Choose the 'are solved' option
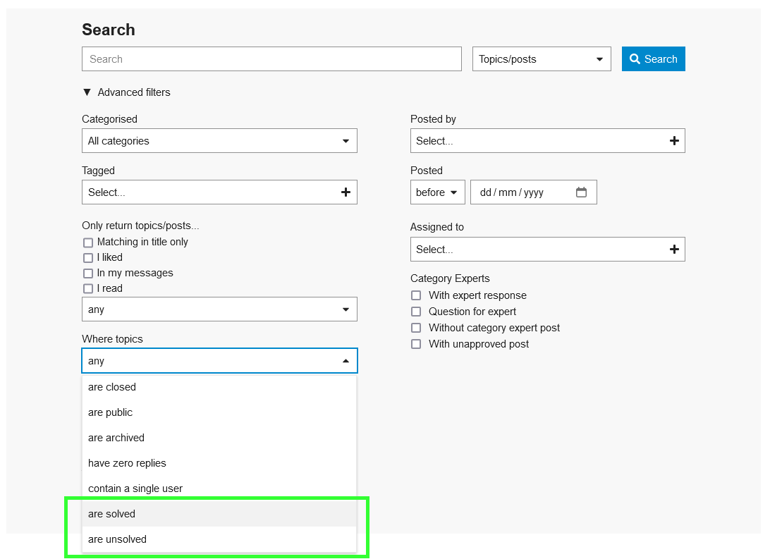Viewport: 770px width, 559px height. tap(219, 514)
